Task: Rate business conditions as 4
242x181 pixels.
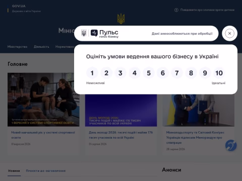Action: coord(135,73)
